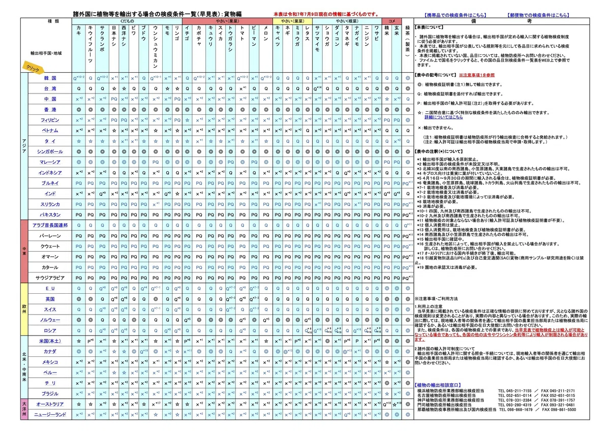Open the シンガポール country link
The image size is (610, 431).
pyautogui.click(x=50, y=151)
